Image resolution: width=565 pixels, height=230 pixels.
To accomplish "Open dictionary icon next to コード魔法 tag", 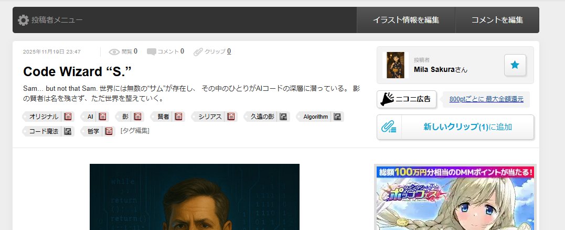I will pyautogui.click(x=68, y=131).
